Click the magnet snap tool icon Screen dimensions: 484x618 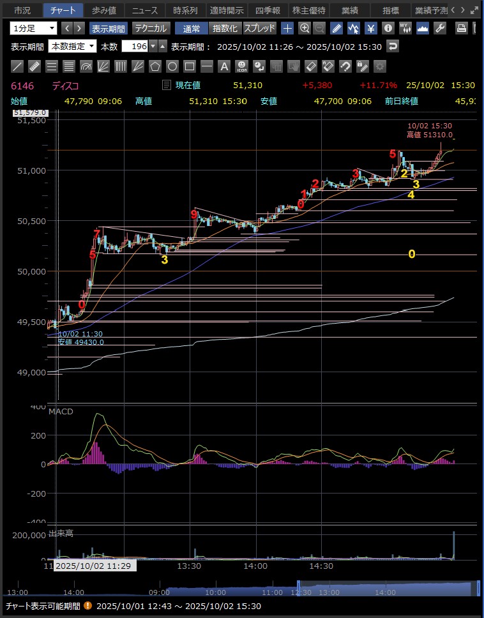[345, 66]
